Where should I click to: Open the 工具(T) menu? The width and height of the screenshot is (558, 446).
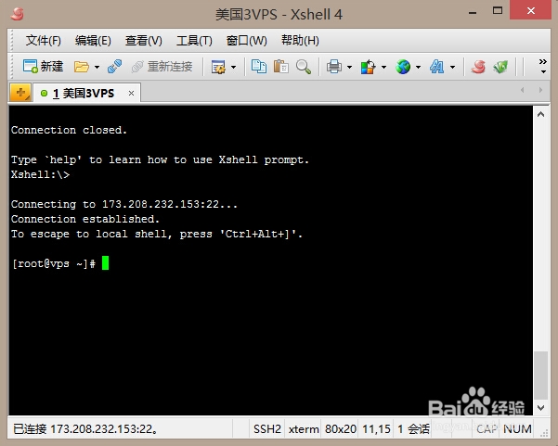point(194,41)
